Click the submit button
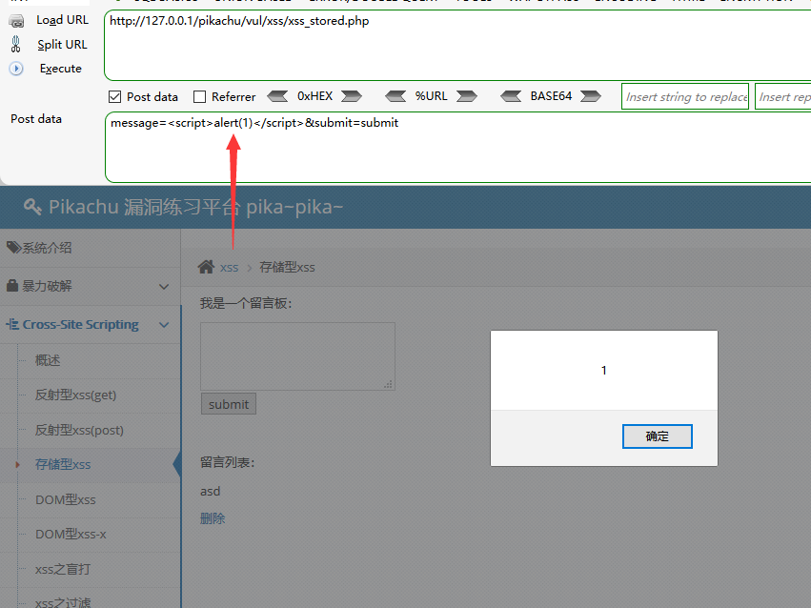 coord(229,404)
